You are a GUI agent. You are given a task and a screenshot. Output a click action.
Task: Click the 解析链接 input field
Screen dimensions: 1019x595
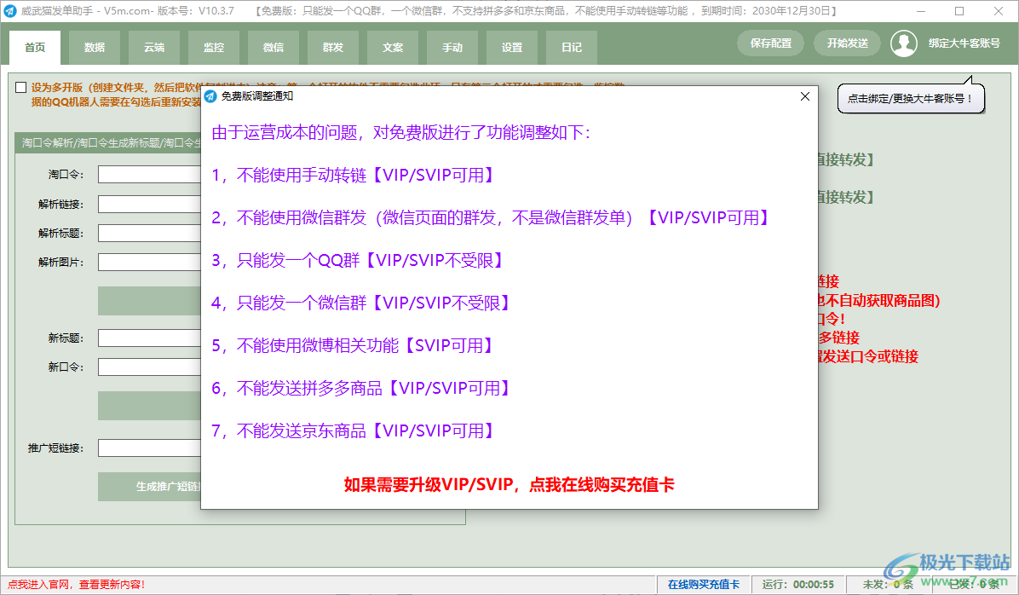point(150,205)
